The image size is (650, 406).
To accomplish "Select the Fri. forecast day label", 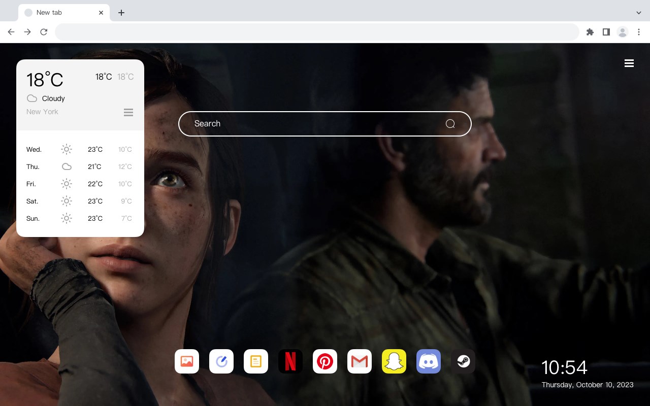I will coord(31,184).
